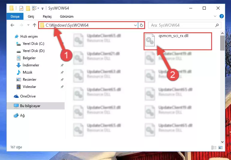Screen dimensions: 231x160
Task: Click the file list scroll up arrow
Action: point(222,33)
